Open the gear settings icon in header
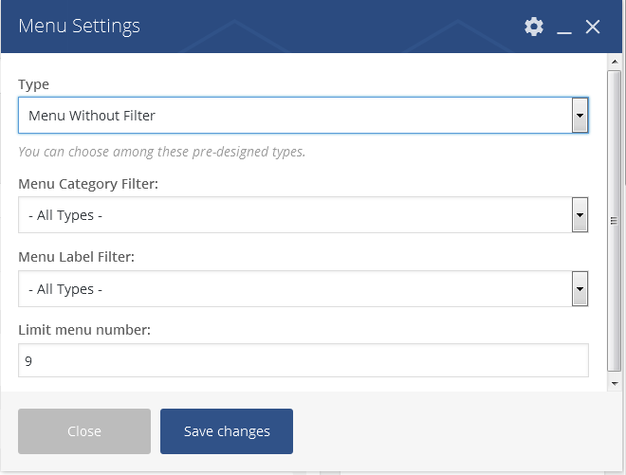This screenshot has width=626, height=475. click(x=534, y=27)
